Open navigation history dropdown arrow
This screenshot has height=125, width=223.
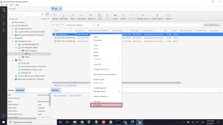[60, 25]
